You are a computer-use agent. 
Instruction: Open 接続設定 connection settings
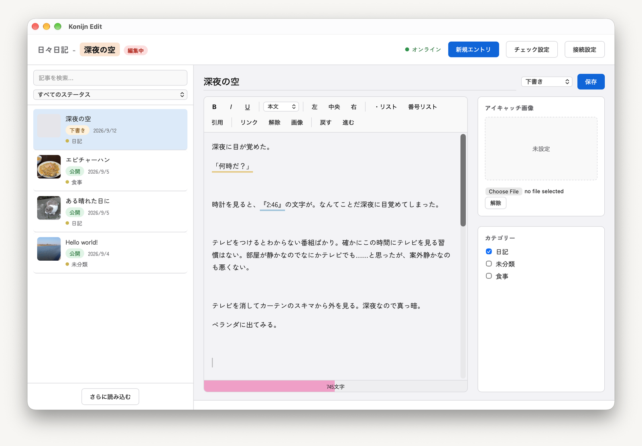coord(585,49)
